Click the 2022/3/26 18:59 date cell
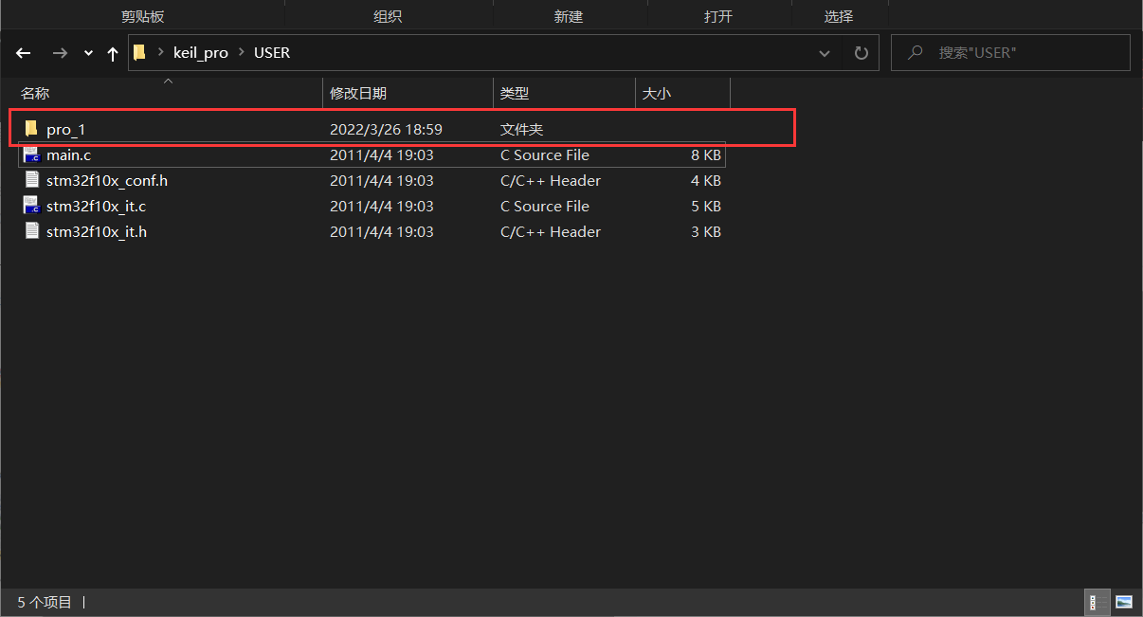Viewport: 1143px width, 617px height. click(x=386, y=129)
